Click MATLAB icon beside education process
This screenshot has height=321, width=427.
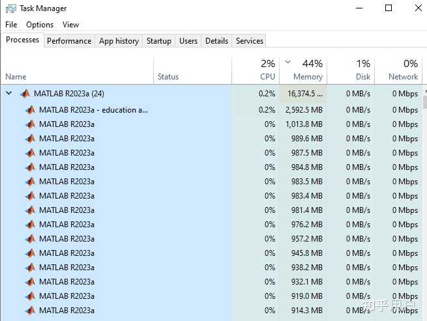coord(30,110)
